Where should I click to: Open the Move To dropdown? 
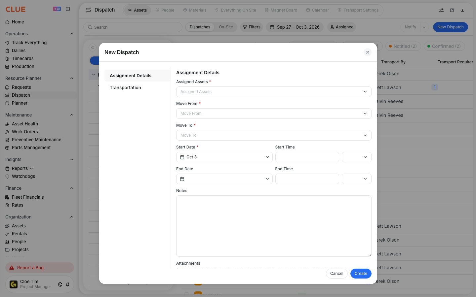point(274,135)
